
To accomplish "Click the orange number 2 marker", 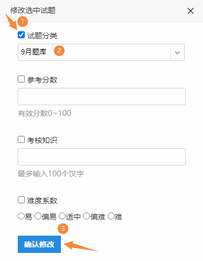I will click(x=59, y=51).
